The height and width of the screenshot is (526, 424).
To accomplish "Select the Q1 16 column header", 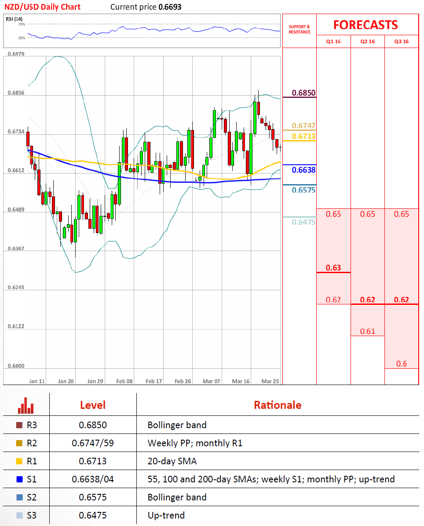I will coord(333,41).
